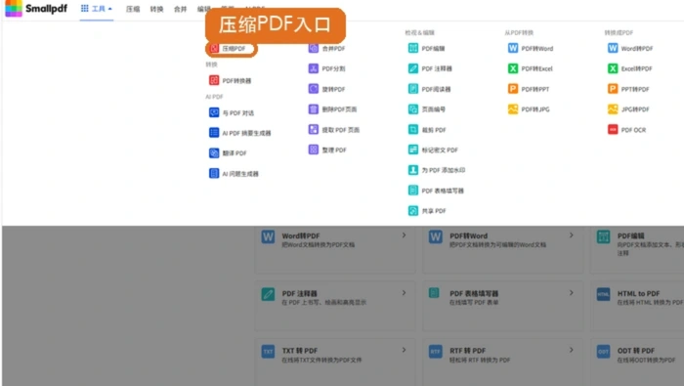Image resolution: width=684 pixels, height=386 pixels.
Task: Click the PDF转换器 converter icon
Action: point(214,80)
